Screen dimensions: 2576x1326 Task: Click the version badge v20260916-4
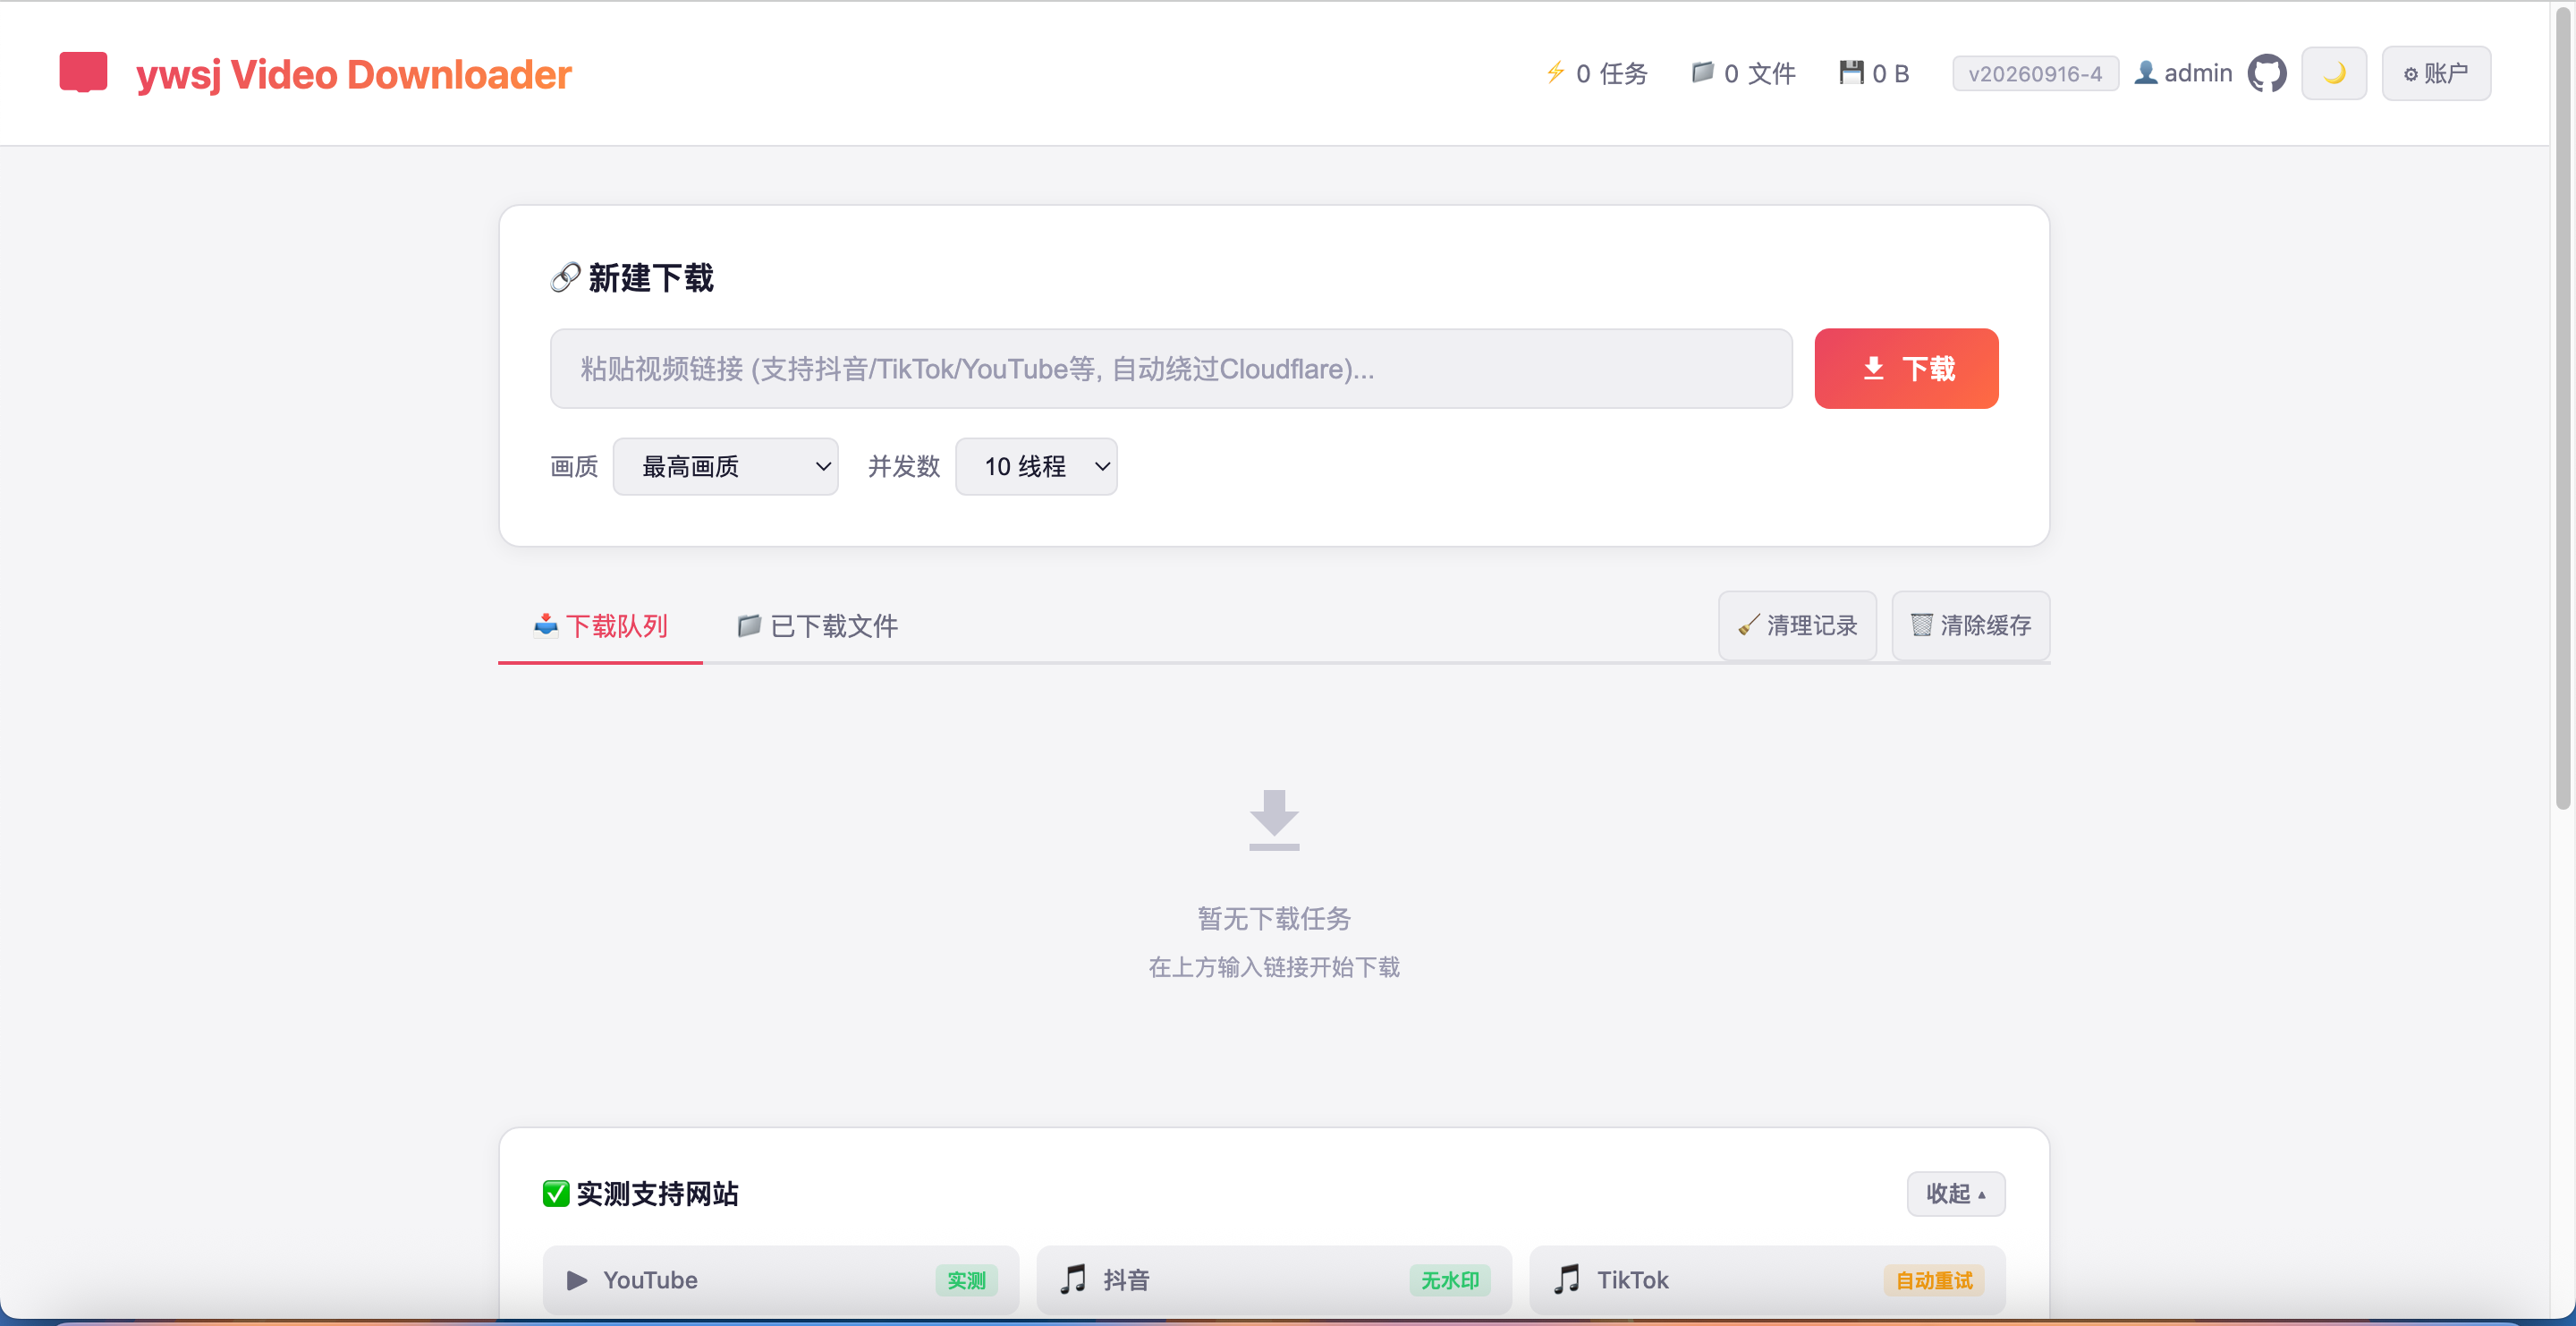[2035, 74]
